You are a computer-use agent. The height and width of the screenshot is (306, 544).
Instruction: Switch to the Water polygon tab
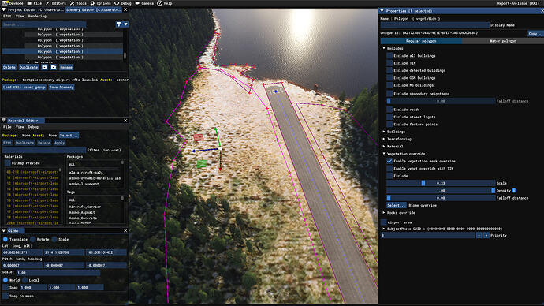tap(502, 41)
